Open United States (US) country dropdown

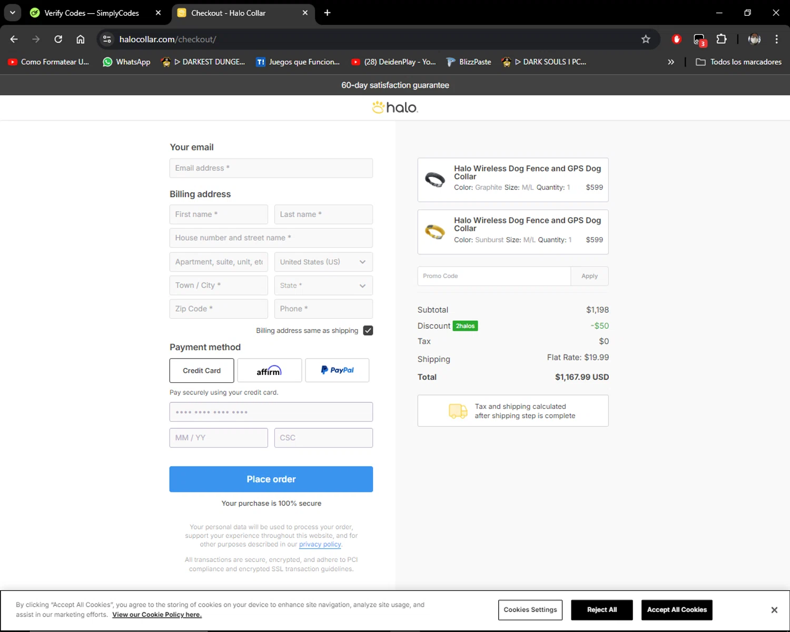point(323,262)
